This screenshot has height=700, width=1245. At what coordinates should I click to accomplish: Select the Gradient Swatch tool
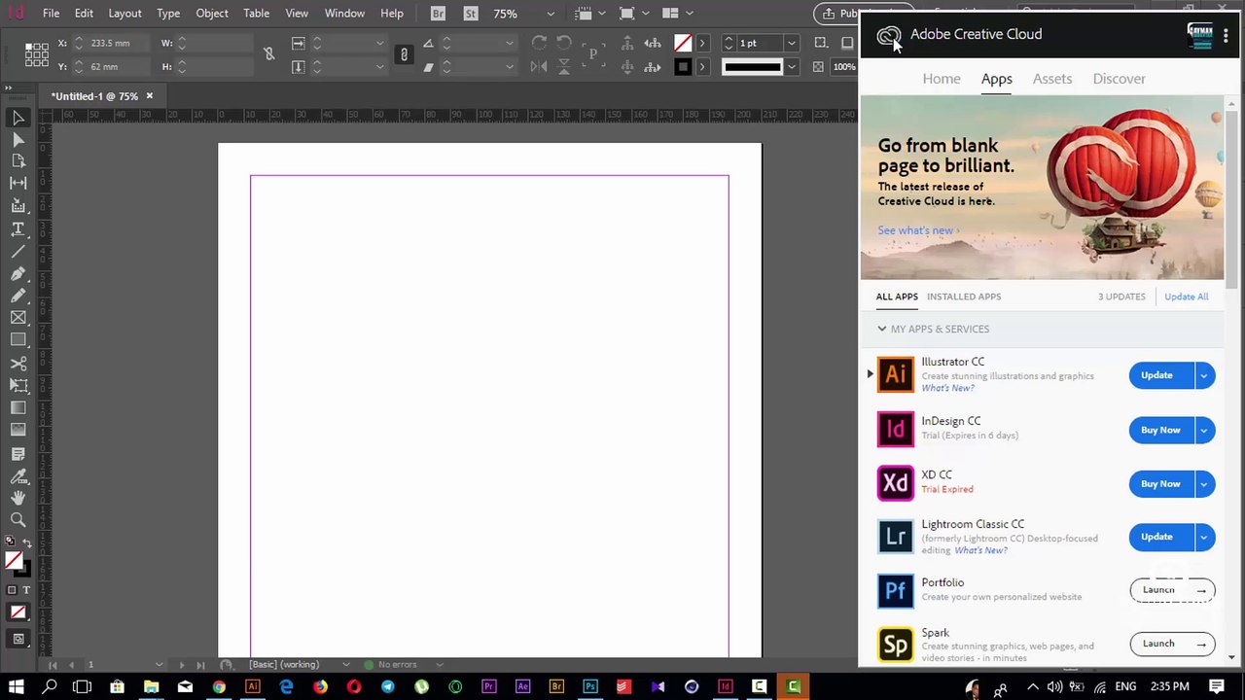(18, 408)
